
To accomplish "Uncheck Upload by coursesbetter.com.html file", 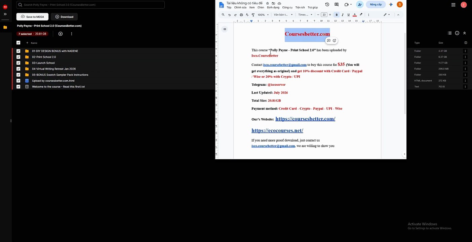I will point(18,81).
